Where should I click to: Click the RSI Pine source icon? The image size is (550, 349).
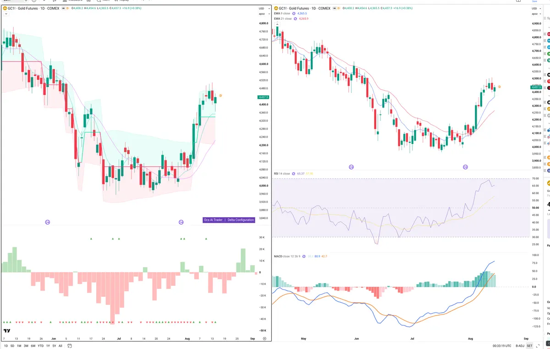pyautogui.click(x=293, y=174)
